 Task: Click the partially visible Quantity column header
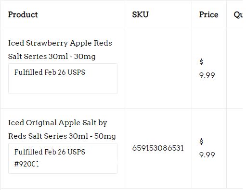(x=238, y=15)
